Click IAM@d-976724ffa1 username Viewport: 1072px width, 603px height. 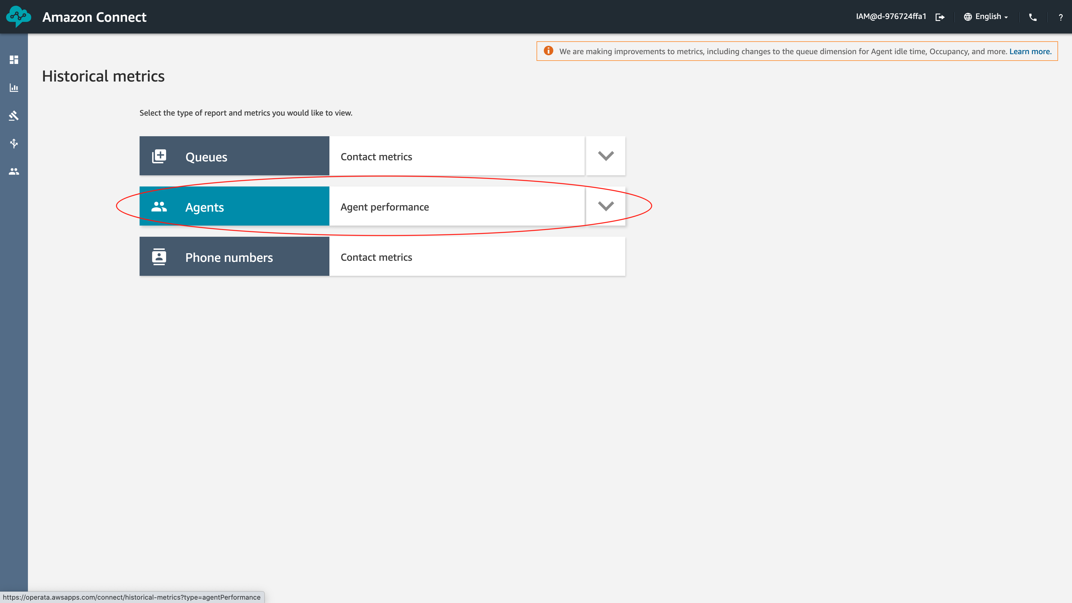click(891, 17)
